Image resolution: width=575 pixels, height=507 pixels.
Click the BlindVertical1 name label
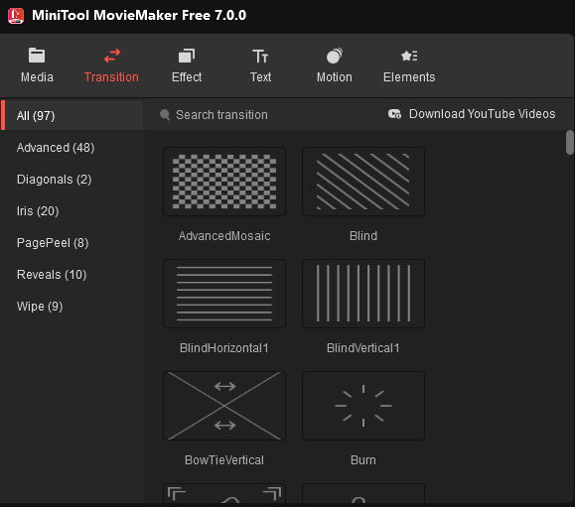click(363, 348)
